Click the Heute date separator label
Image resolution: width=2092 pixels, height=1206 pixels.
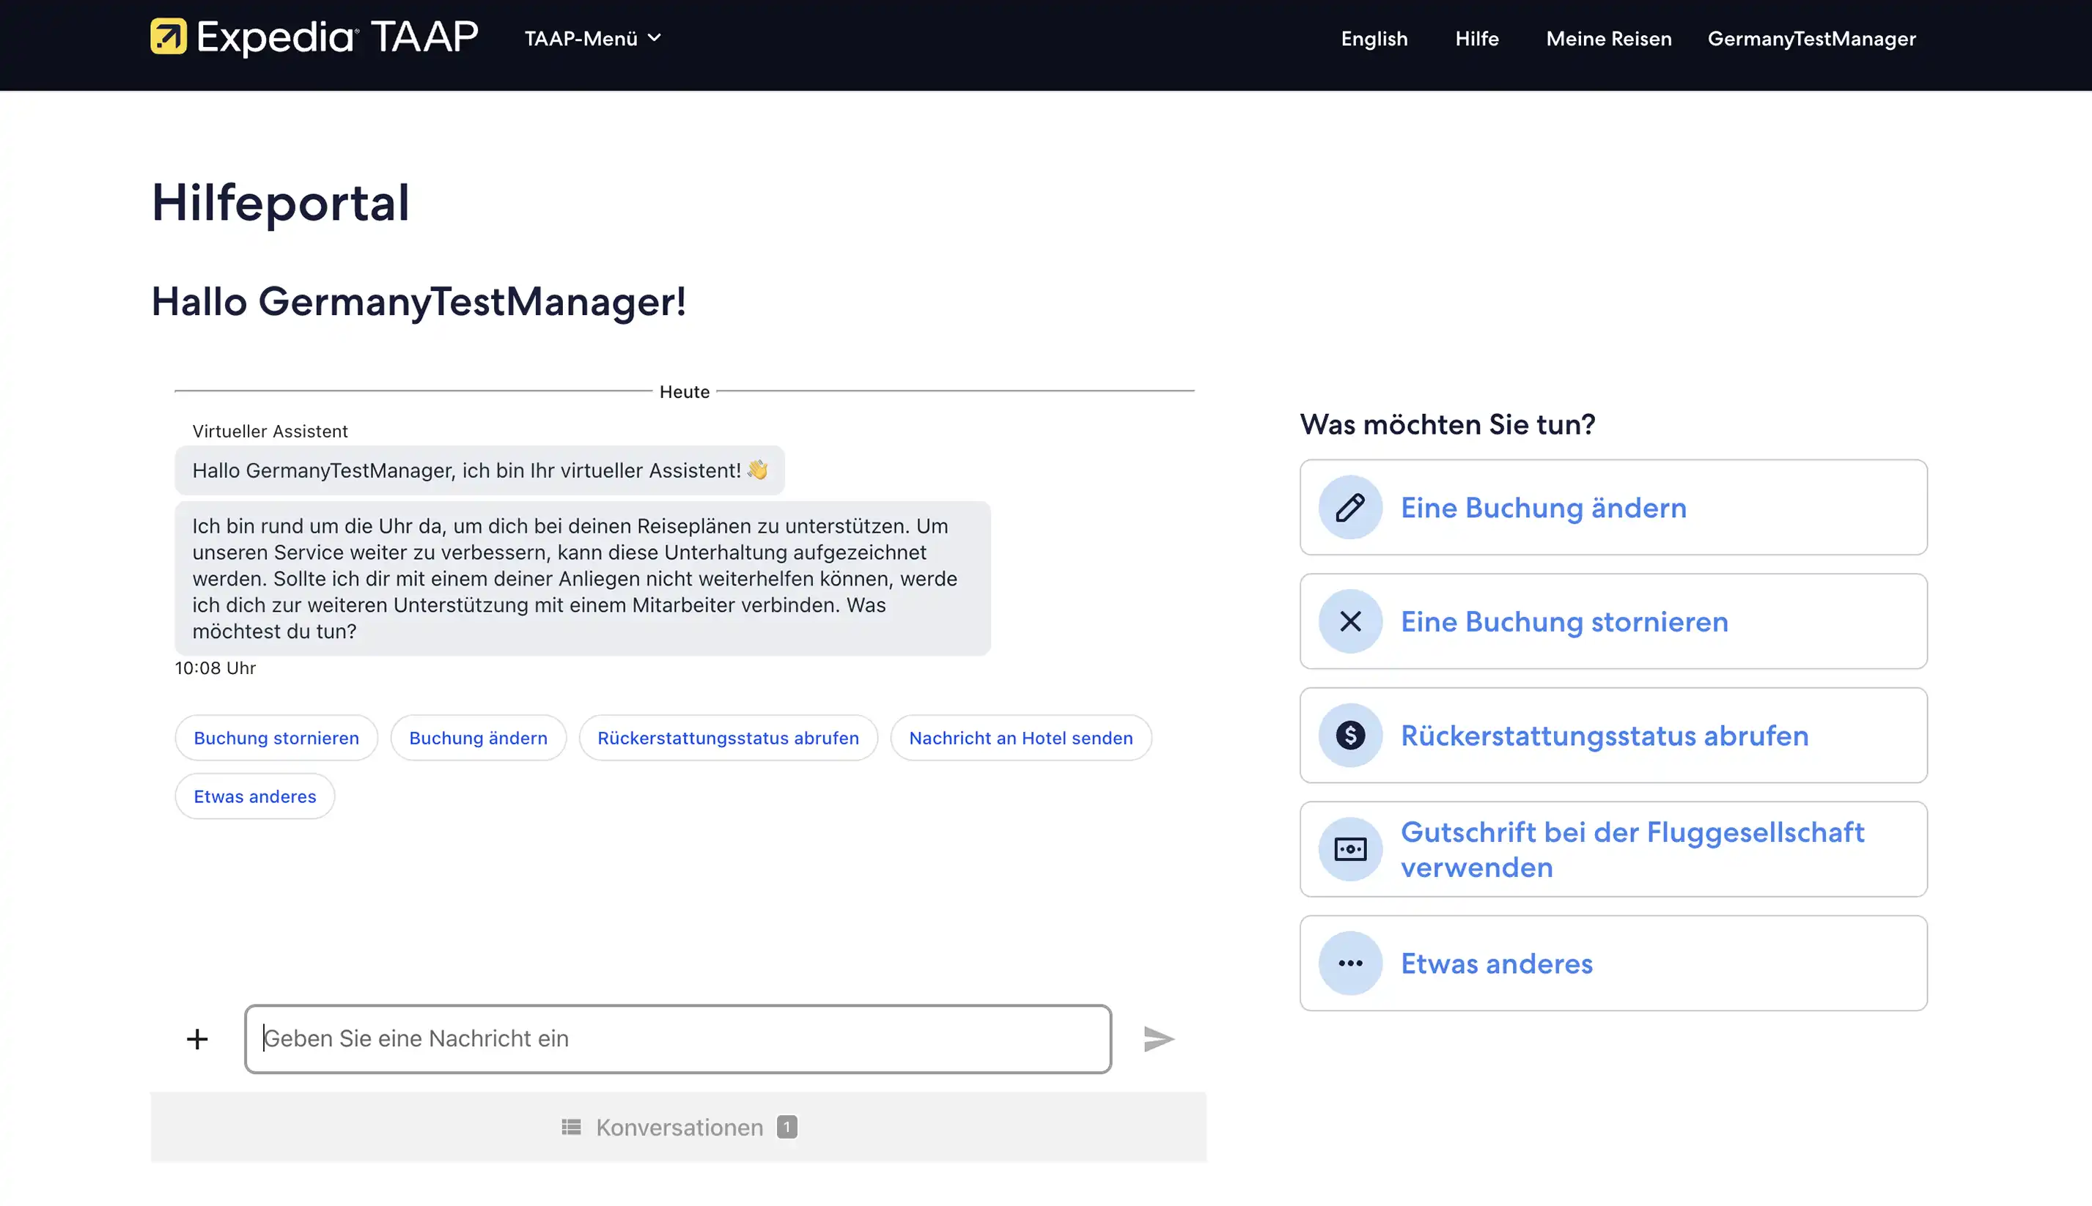[685, 392]
